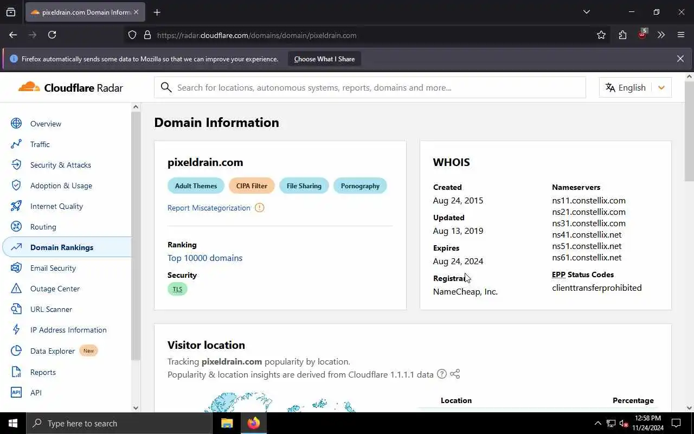Click the sidebar vertical scrollbar
Viewport: 694px width, 434px height.
coord(136,237)
